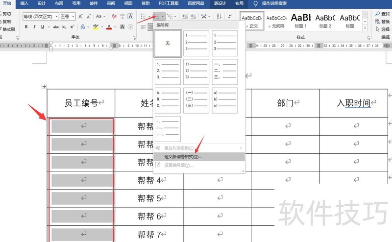Open 视图 ribbon tab
Viewport: 392px width, 242px height.
coord(128,3)
